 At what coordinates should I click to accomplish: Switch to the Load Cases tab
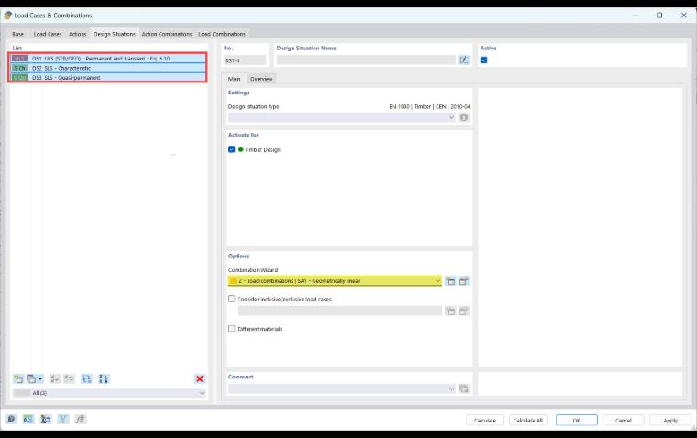coord(48,34)
